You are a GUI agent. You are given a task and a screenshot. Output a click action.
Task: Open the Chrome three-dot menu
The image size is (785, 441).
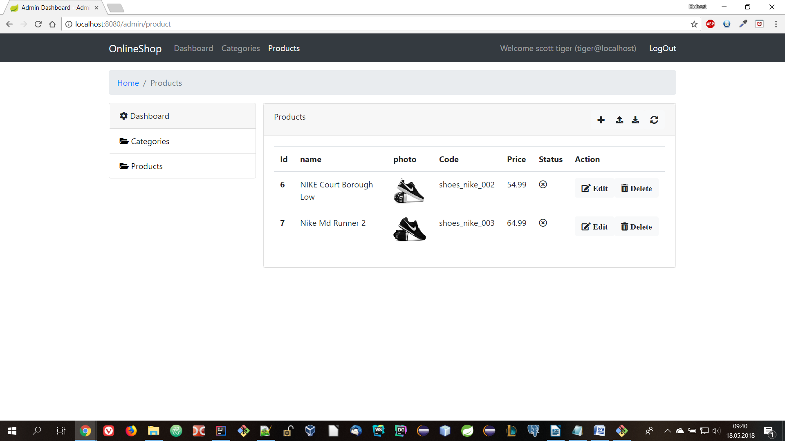(x=776, y=24)
